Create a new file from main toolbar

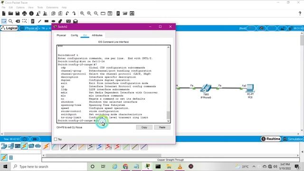(x=4, y=13)
